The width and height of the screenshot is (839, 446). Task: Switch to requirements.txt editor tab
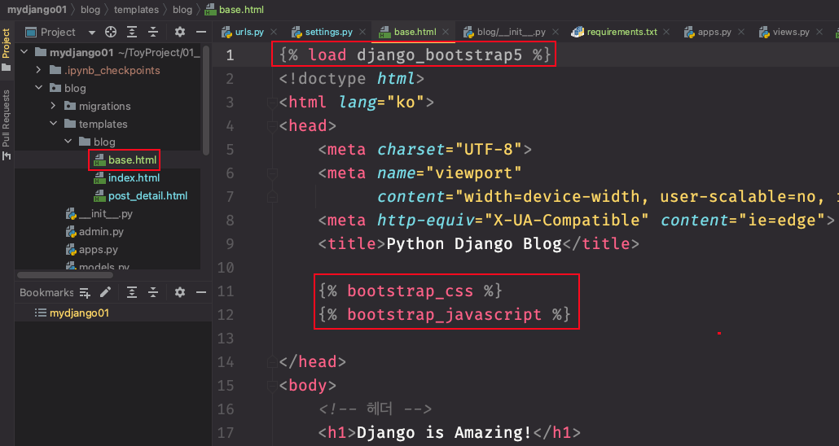(622, 32)
